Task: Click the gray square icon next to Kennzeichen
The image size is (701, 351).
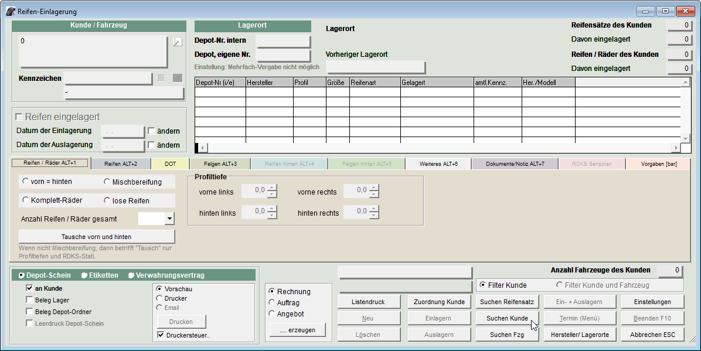Action: 178,78
